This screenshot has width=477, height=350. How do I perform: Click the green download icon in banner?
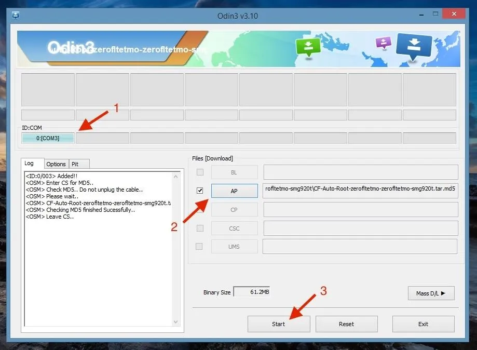click(x=308, y=47)
